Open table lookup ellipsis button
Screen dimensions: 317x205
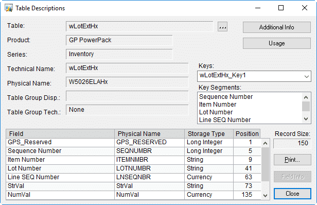pyautogui.click(x=222, y=27)
